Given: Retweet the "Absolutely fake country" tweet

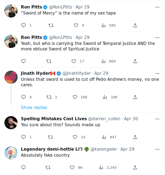Looking at the screenshot, I should click(x=48, y=167).
